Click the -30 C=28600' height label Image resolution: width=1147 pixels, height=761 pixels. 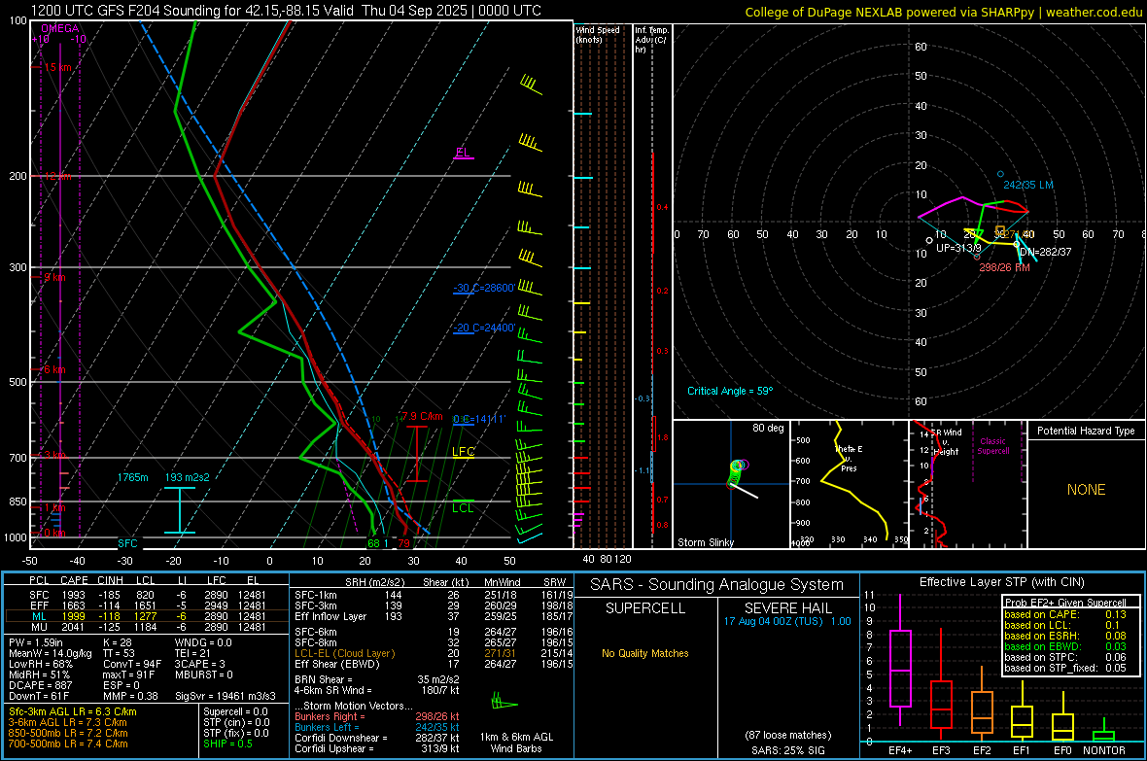483,288
